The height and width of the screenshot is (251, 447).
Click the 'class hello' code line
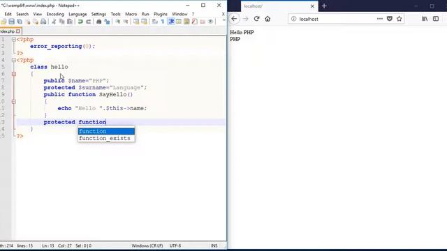[x=49, y=67]
